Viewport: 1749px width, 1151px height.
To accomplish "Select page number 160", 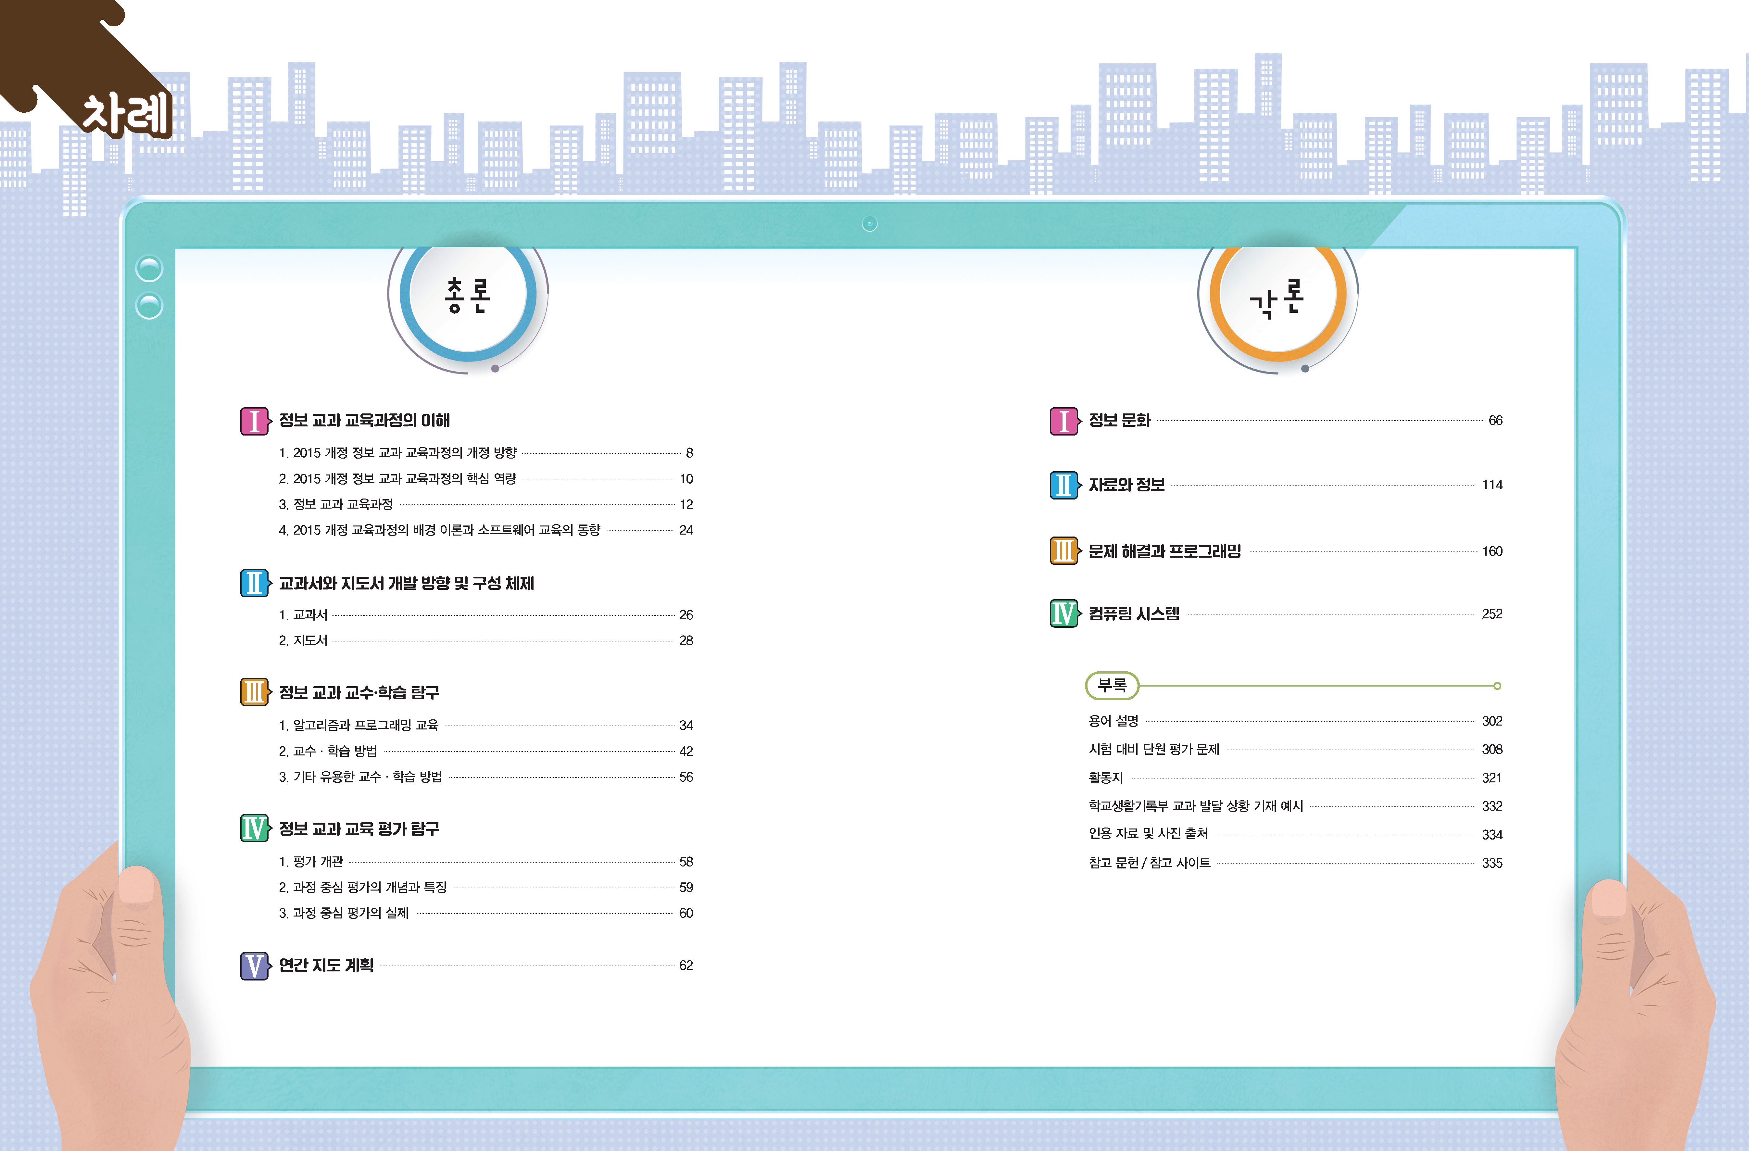I will pyautogui.click(x=1492, y=551).
